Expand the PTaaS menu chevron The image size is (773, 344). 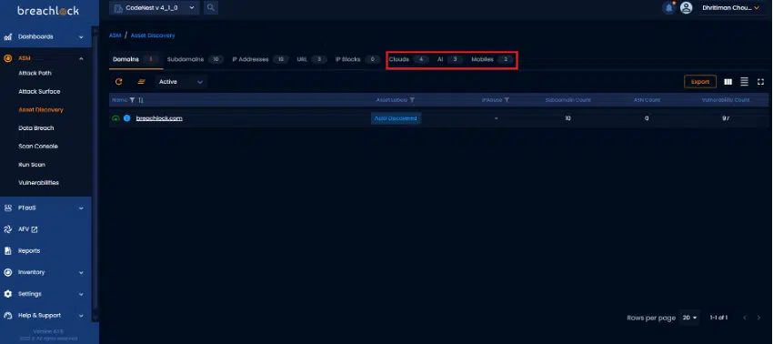pos(81,208)
